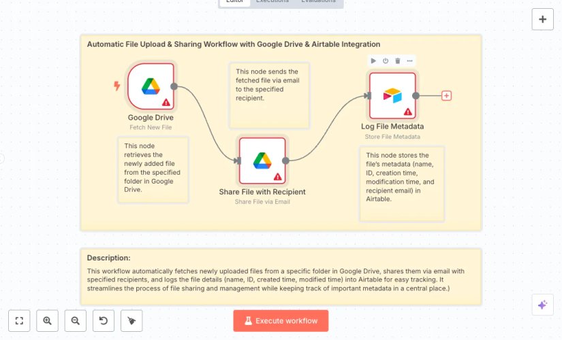Click the Google Drive trigger lightning bolt

coord(117,86)
